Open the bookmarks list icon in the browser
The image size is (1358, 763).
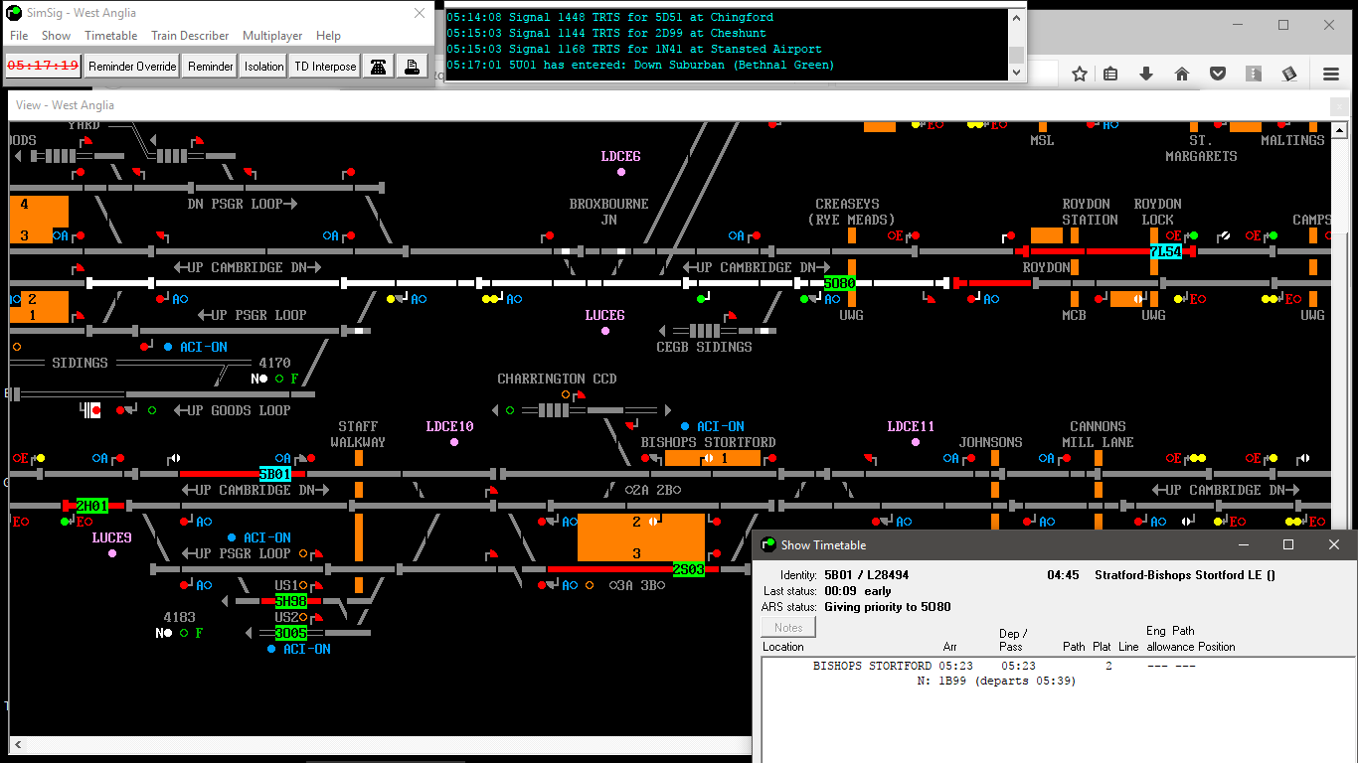(x=1111, y=74)
